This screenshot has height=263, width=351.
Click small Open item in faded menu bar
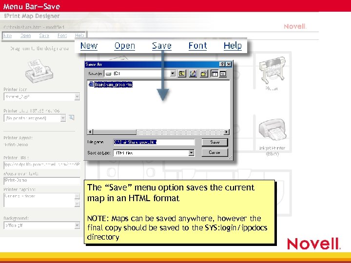pos(25,36)
